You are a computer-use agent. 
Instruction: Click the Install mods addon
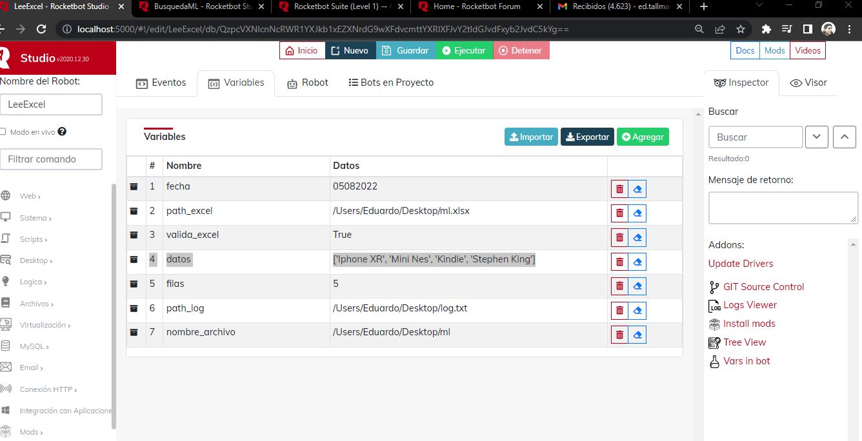pos(748,323)
